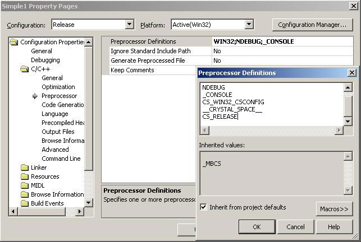Click the Build Events folder icon
The height and width of the screenshot is (242, 361).
[24, 203]
